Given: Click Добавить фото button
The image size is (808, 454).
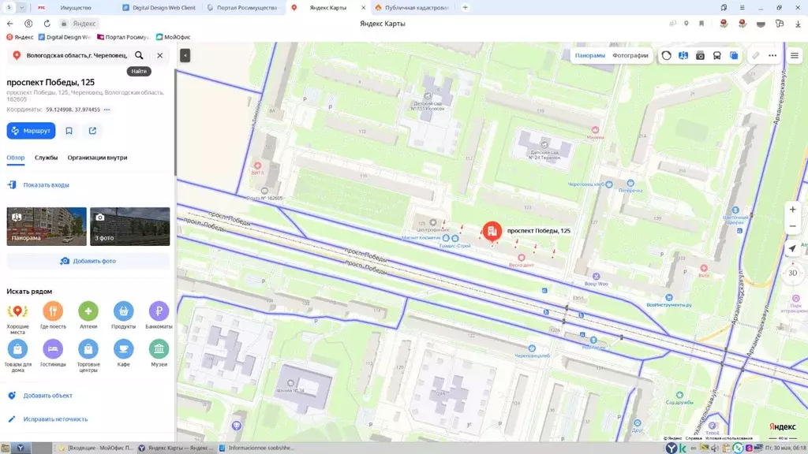Looking at the screenshot, I should pyautogui.click(x=88, y=261).
